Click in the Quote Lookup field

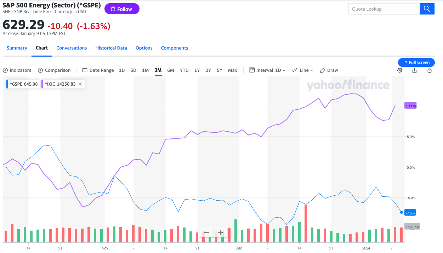point(384,9)
